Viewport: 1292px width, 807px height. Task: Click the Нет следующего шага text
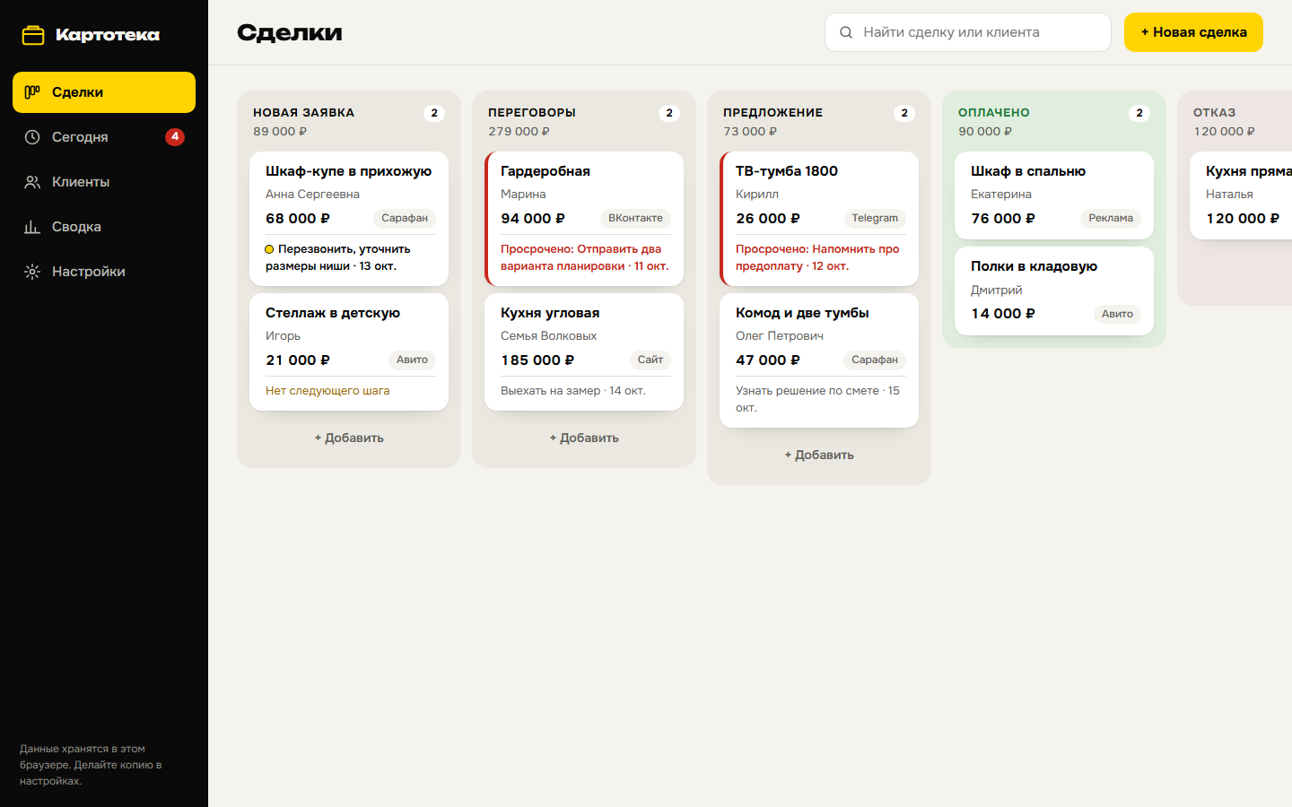(327, 391)
